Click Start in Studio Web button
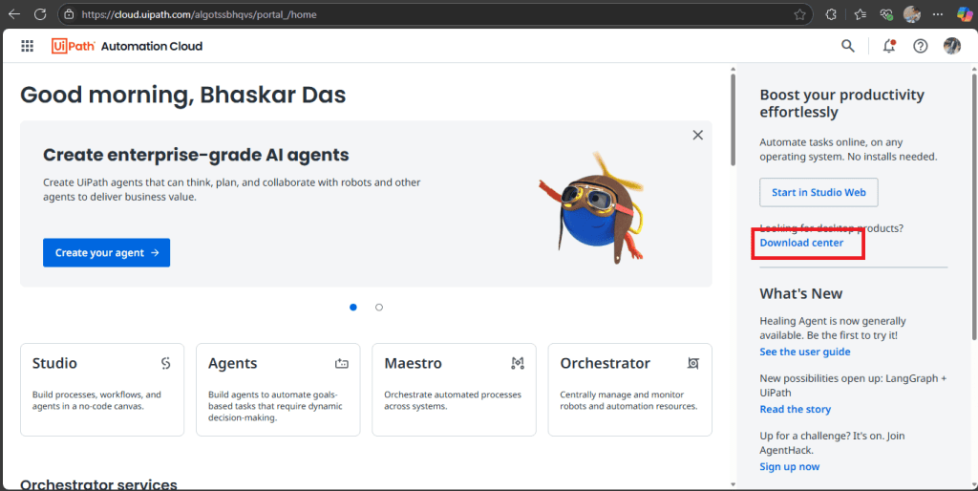Screen dimensions: 978x491 pos(819,192)
